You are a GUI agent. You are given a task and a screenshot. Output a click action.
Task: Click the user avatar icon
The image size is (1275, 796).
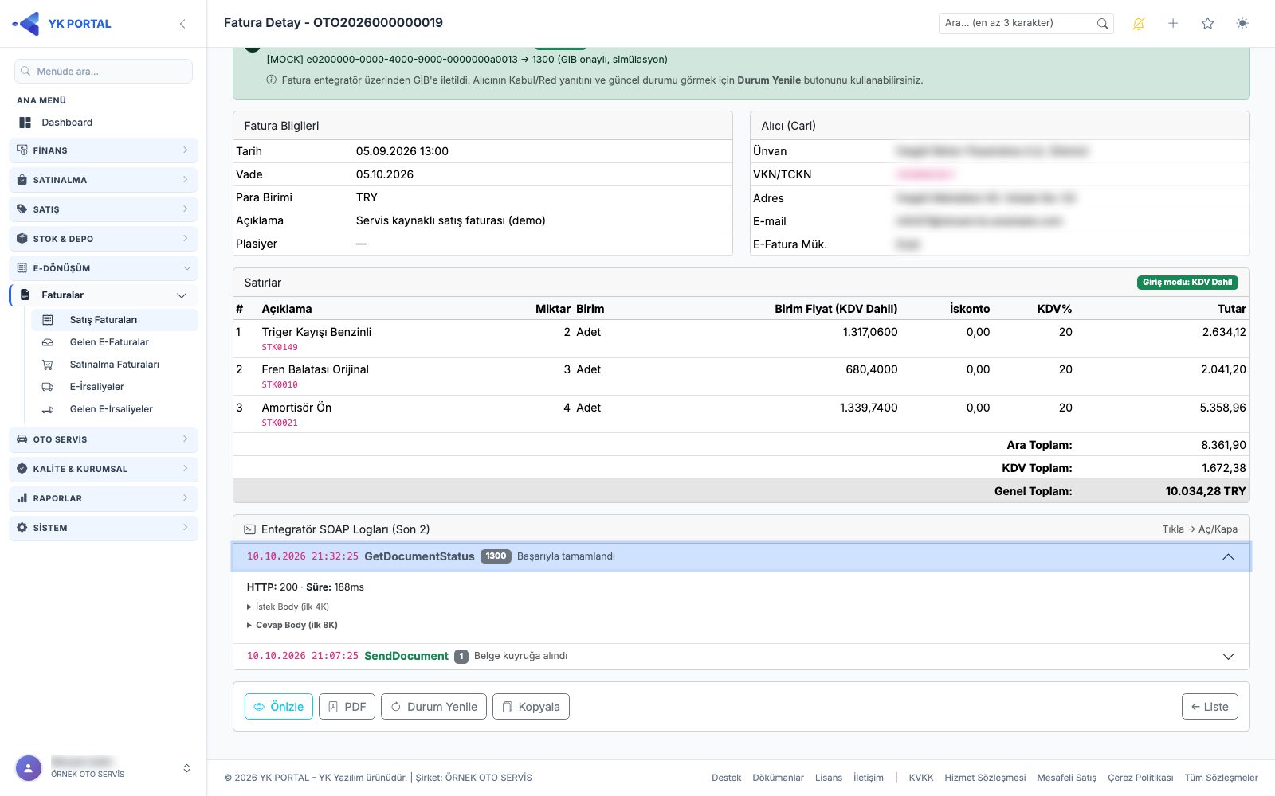[29, 768]
